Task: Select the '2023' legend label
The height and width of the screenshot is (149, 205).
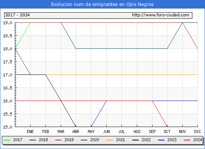Action: [x=172, y=140]
